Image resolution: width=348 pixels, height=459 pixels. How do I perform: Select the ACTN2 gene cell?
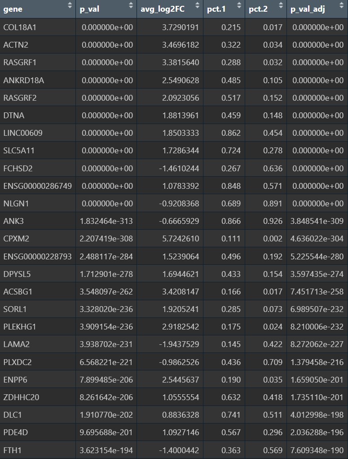[x=16, y=45]
